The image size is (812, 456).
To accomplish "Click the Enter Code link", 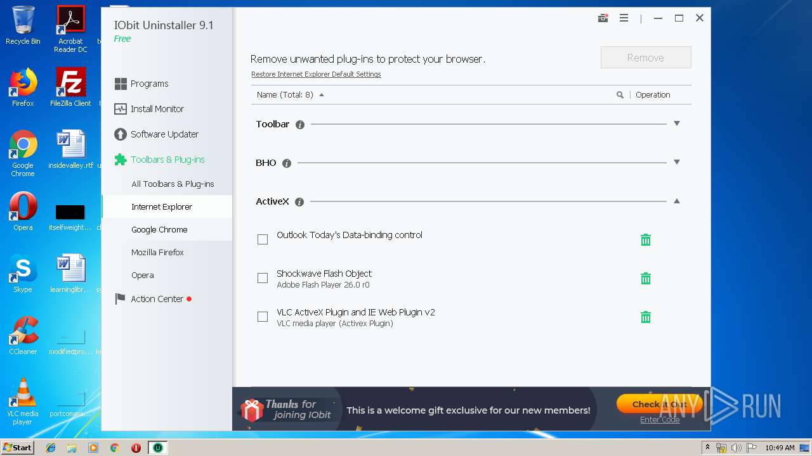I will tap(660, 420).
